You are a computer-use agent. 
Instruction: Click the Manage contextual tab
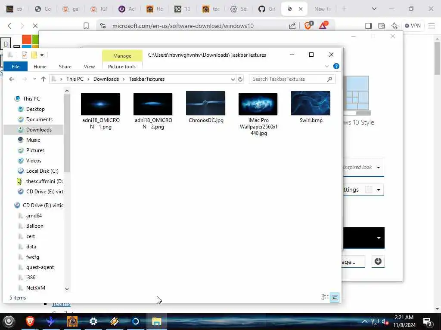(x=122, y=56)
